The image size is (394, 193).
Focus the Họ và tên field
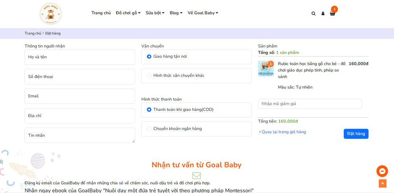[80, 57]
